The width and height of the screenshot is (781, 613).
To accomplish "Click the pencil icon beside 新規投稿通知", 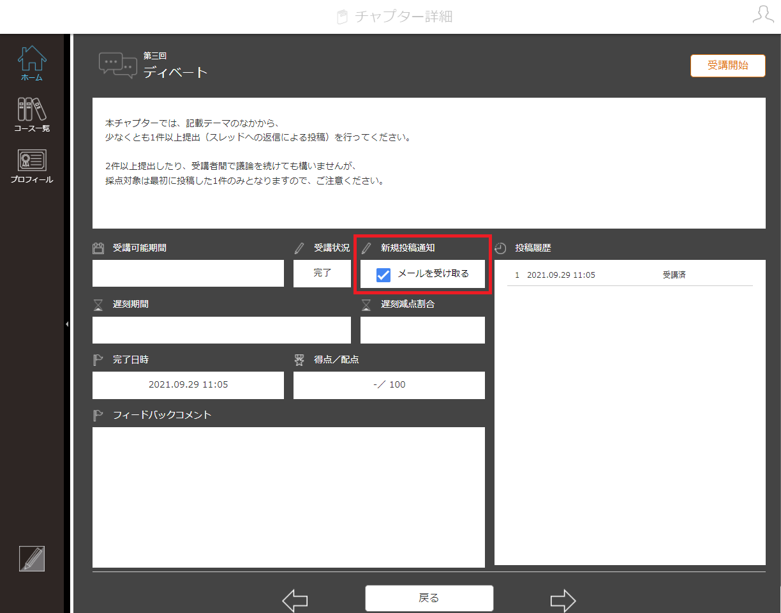I will tap(366, 248).
